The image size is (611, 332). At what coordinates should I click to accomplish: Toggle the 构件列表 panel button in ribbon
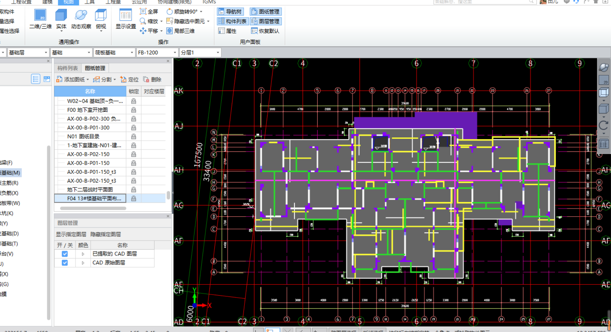pos(232,21)
